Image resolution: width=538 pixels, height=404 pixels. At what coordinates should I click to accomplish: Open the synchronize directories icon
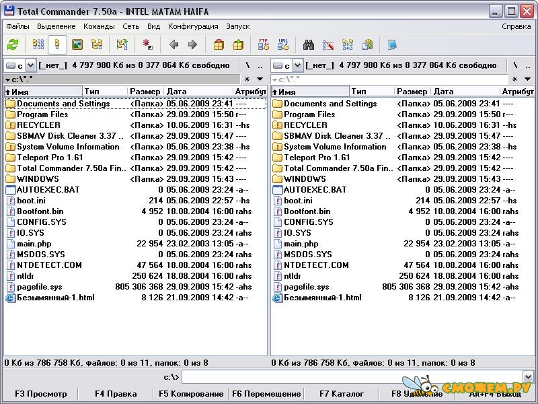[348, 44]
